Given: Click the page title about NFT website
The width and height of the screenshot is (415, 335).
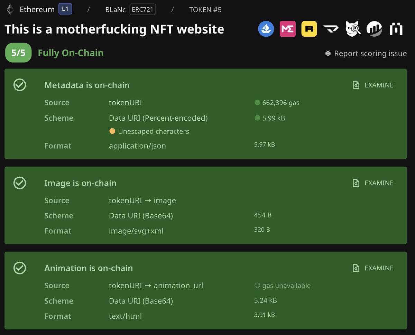Looking at the screenshot, I should (114, 29).
